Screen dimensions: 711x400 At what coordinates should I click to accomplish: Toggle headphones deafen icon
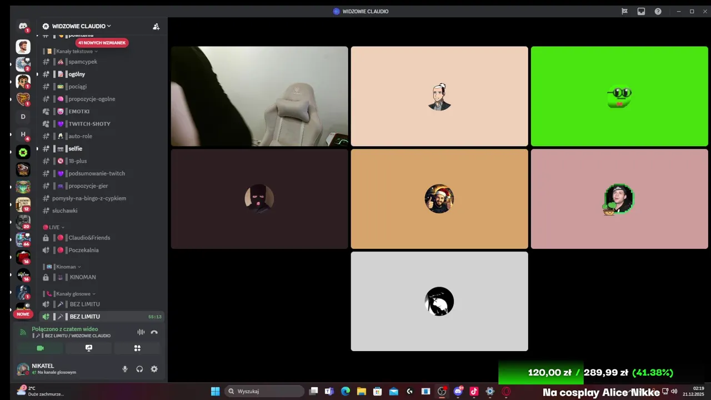pos(139,369)
